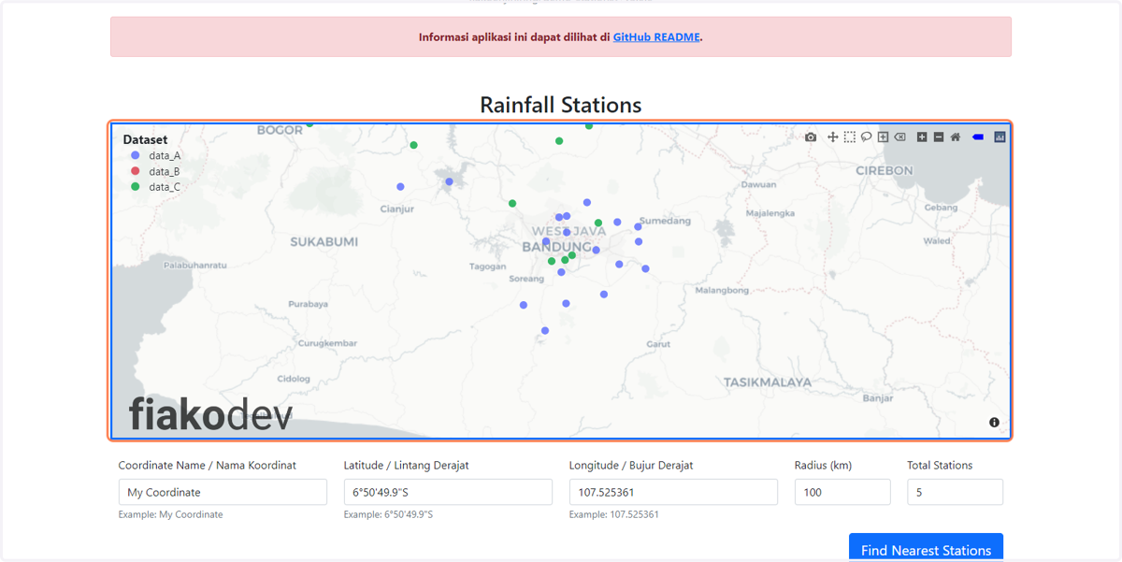
Task: Click the Purabaya label on map
Action: coord(308,304)
